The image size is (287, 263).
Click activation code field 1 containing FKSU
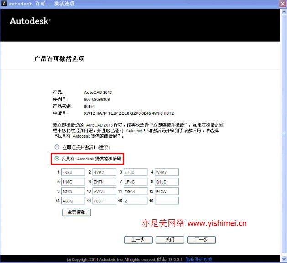coord(73,172)
